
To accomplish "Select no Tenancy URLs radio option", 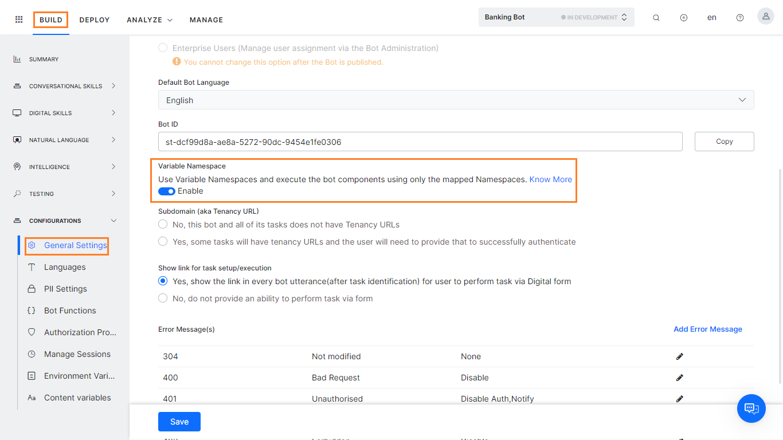I will [162, 224].
